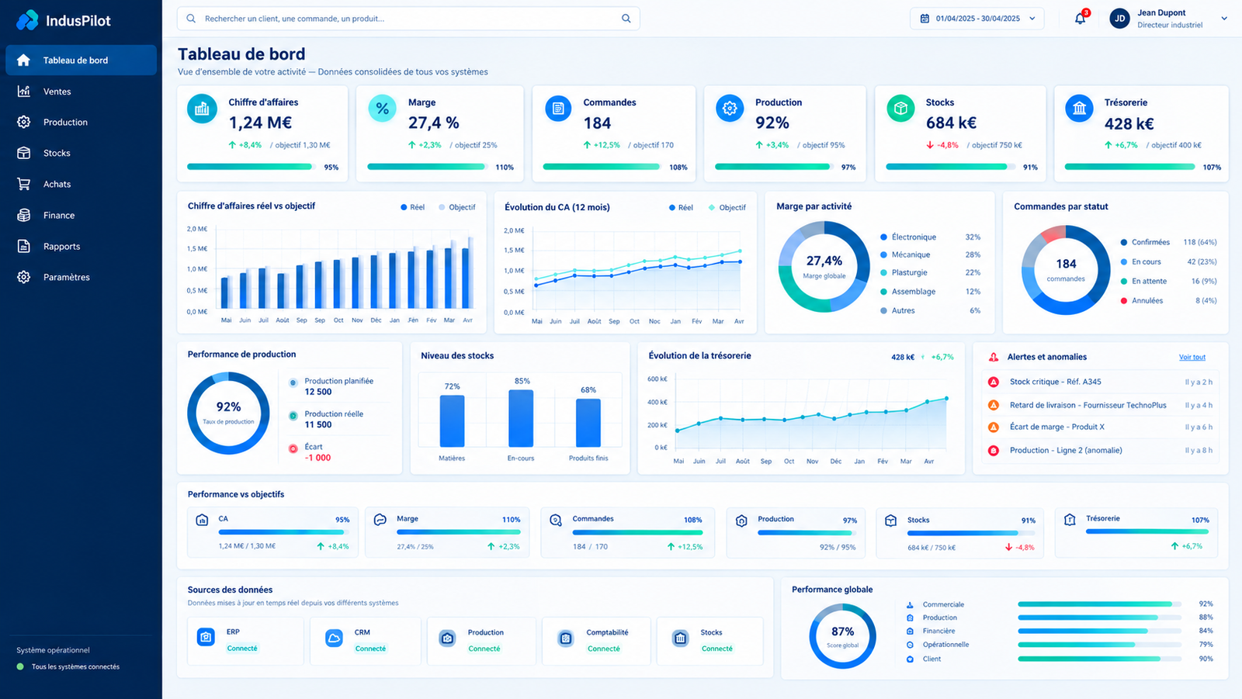Click the 87% Score global donut
1242x699 pixels.
[842, 636]
